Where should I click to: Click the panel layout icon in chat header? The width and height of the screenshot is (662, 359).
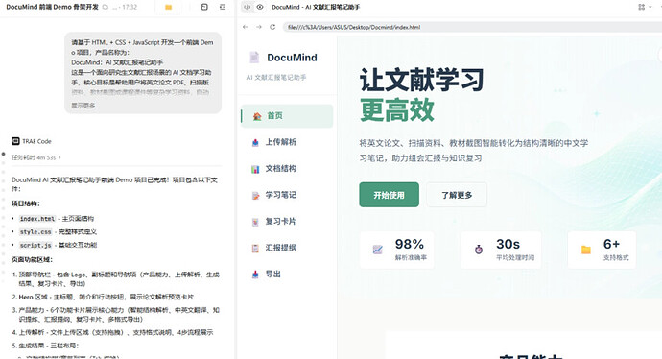click(x=204, y=7)
